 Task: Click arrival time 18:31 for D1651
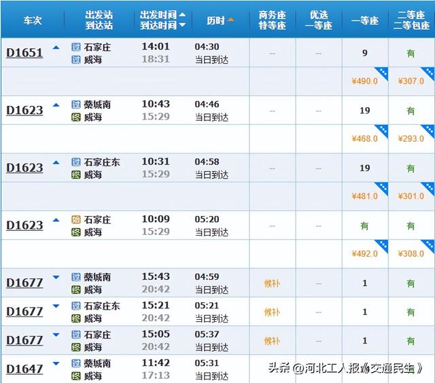click(156, 59)
